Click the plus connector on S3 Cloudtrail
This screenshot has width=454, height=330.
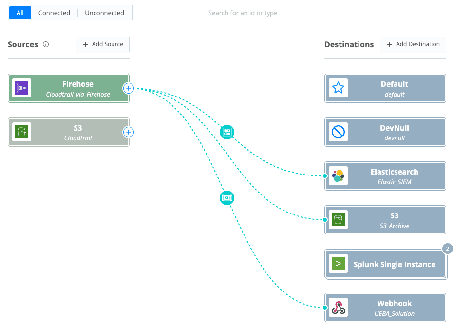(x=128, y=132)
